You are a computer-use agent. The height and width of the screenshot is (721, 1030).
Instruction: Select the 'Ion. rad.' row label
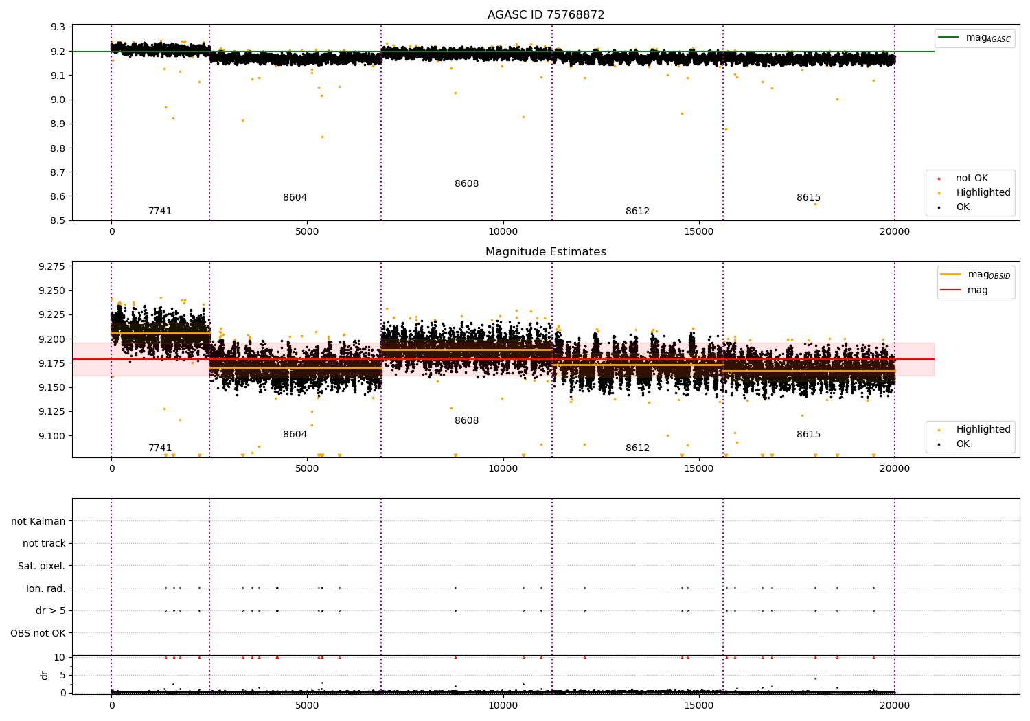(x=46, y=588)
